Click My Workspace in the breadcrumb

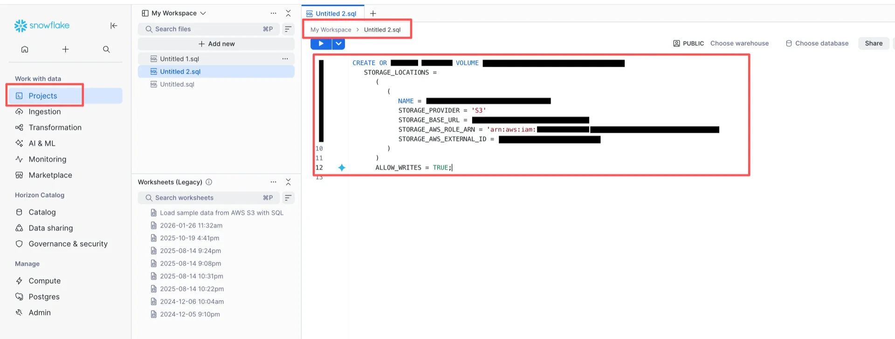[x=331, y=30]
